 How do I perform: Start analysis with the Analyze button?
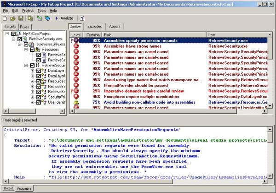click(64, 18)
